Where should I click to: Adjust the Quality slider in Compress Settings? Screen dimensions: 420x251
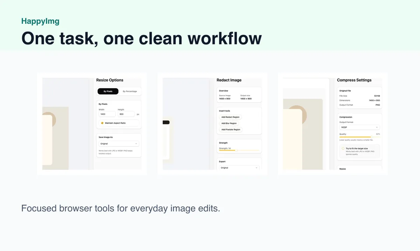pyautogui.click(x=359, y=137)
